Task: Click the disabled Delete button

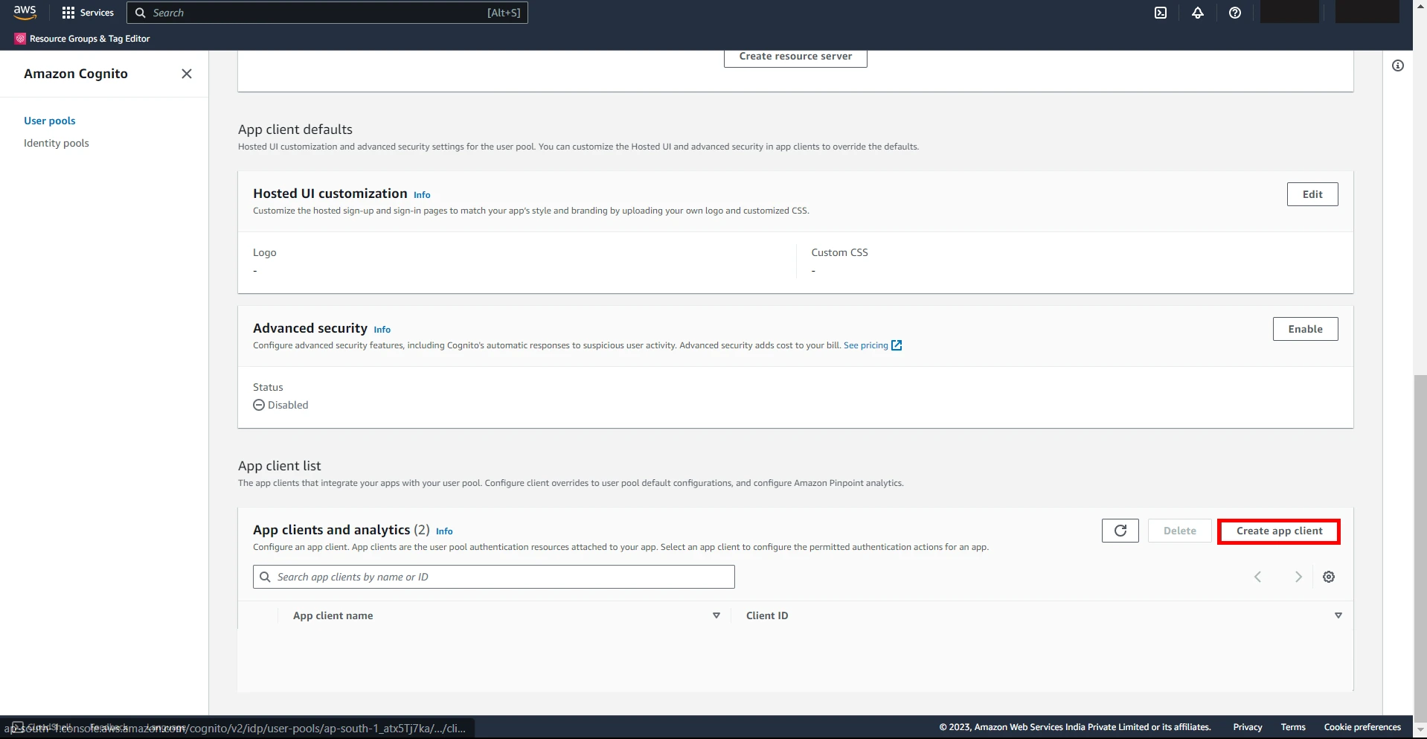Action: pyautogui.click(x=1180, y=531)
